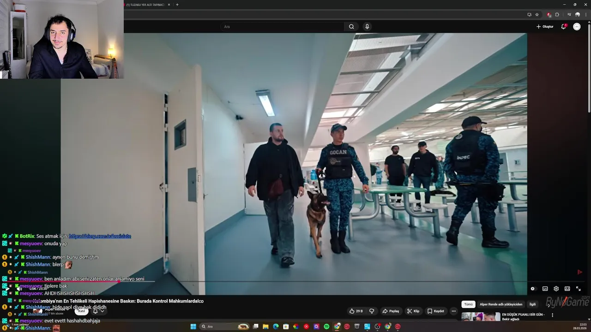Open the taskbar clock and date
The height and width of the screenshot is (332, 591).
pyautogui.click(x=580, y=326)
